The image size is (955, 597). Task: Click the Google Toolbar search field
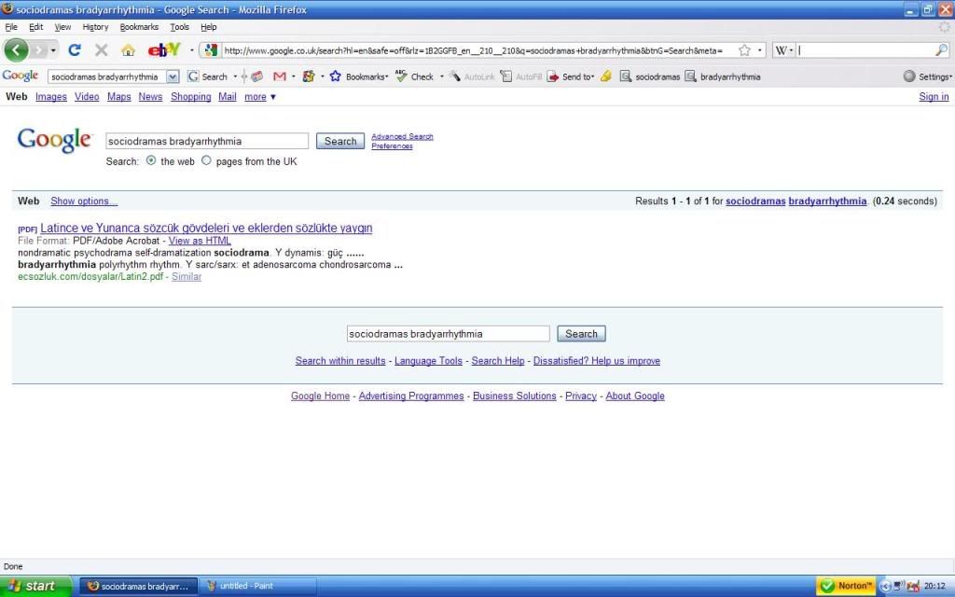[x=106, y=76]
